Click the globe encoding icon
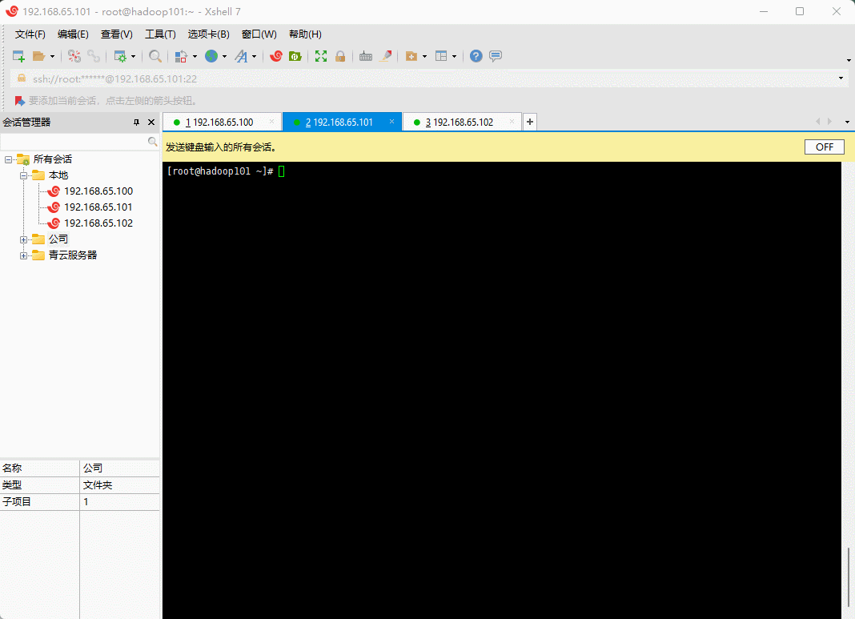The height and width of the screenshot is (619, 855). (x=211, y=56)
